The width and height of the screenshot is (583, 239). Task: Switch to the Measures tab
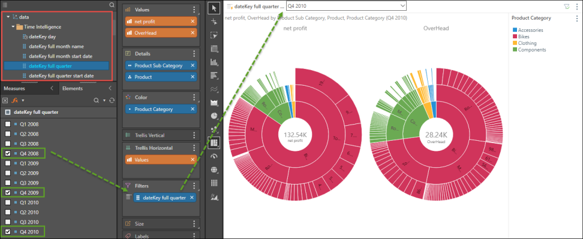(x=14, y=88)
